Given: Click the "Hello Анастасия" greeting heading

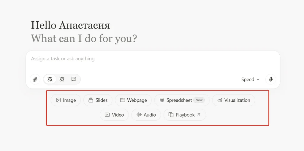Looking at the screenshot, I should coord(70,25).
